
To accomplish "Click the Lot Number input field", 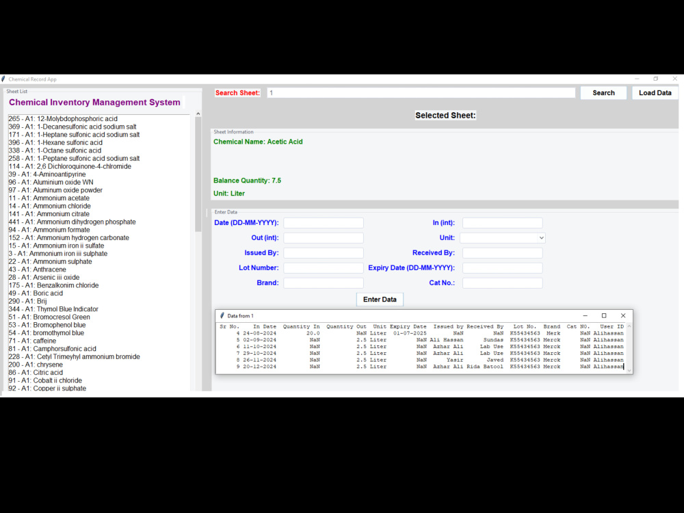I will pyautogui.click(x=324, y=268).
